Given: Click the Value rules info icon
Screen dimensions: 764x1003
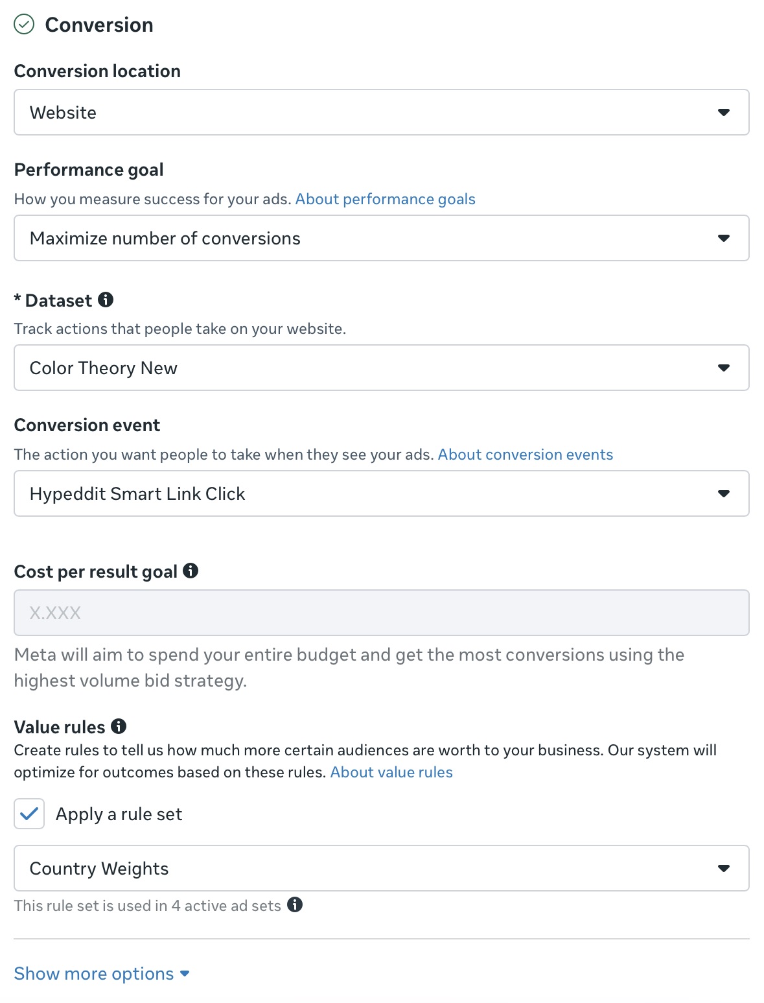Looking at the screenshot, I should (119, 726).
